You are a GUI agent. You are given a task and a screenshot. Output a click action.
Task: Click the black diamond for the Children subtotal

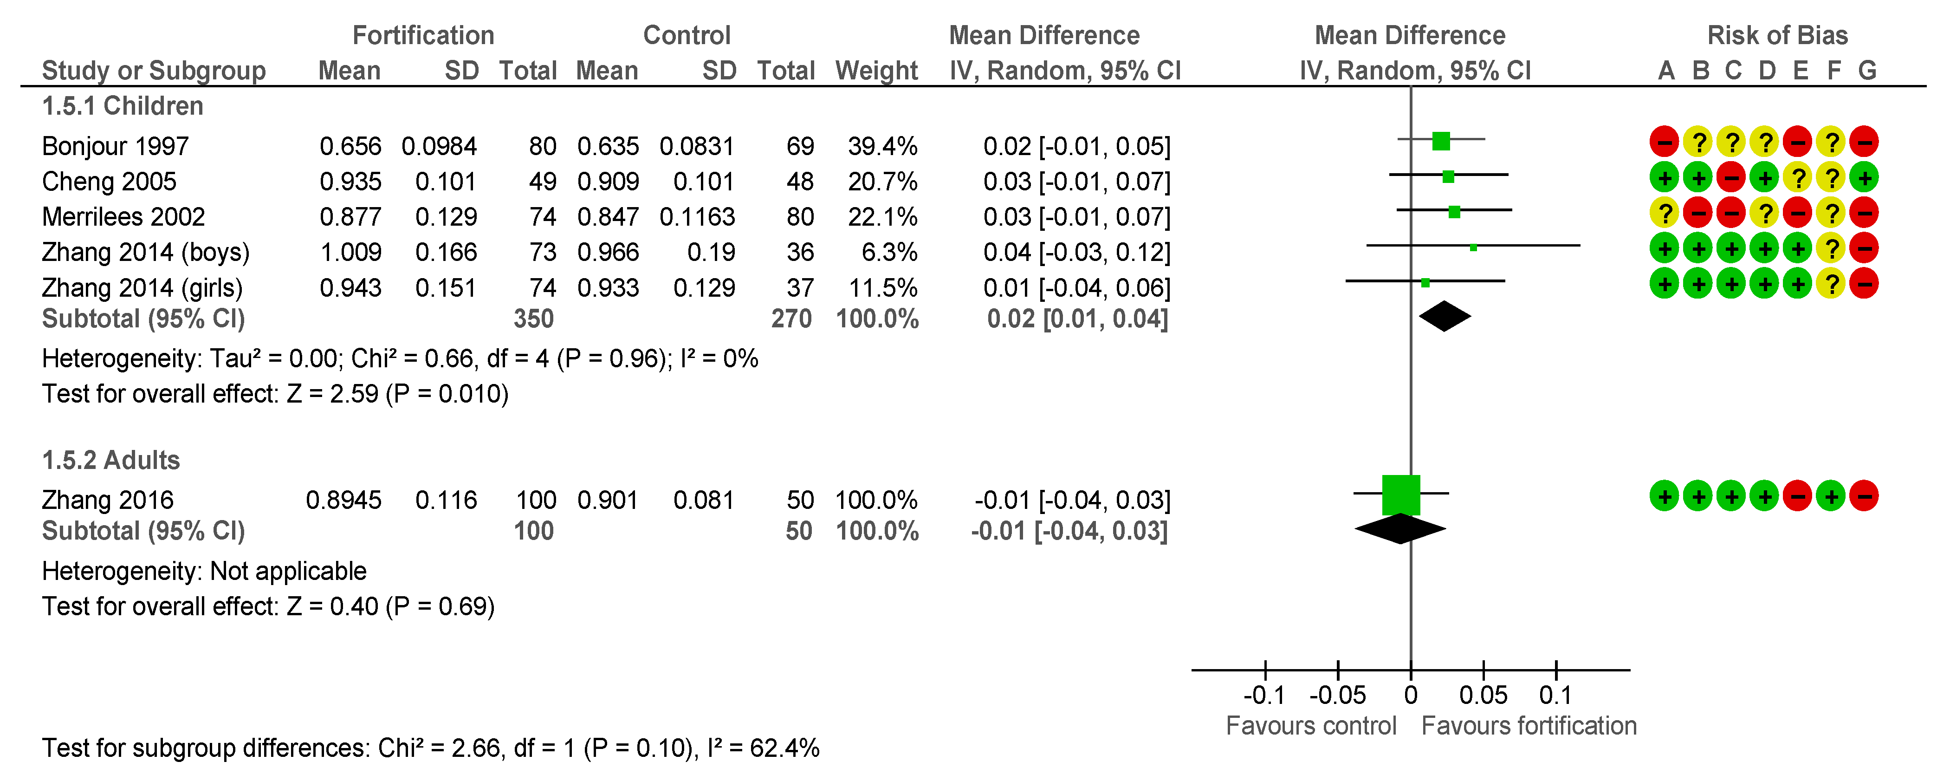tap(1445, 317)
